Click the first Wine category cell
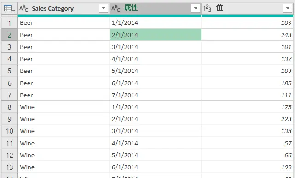 pos(64,107)
